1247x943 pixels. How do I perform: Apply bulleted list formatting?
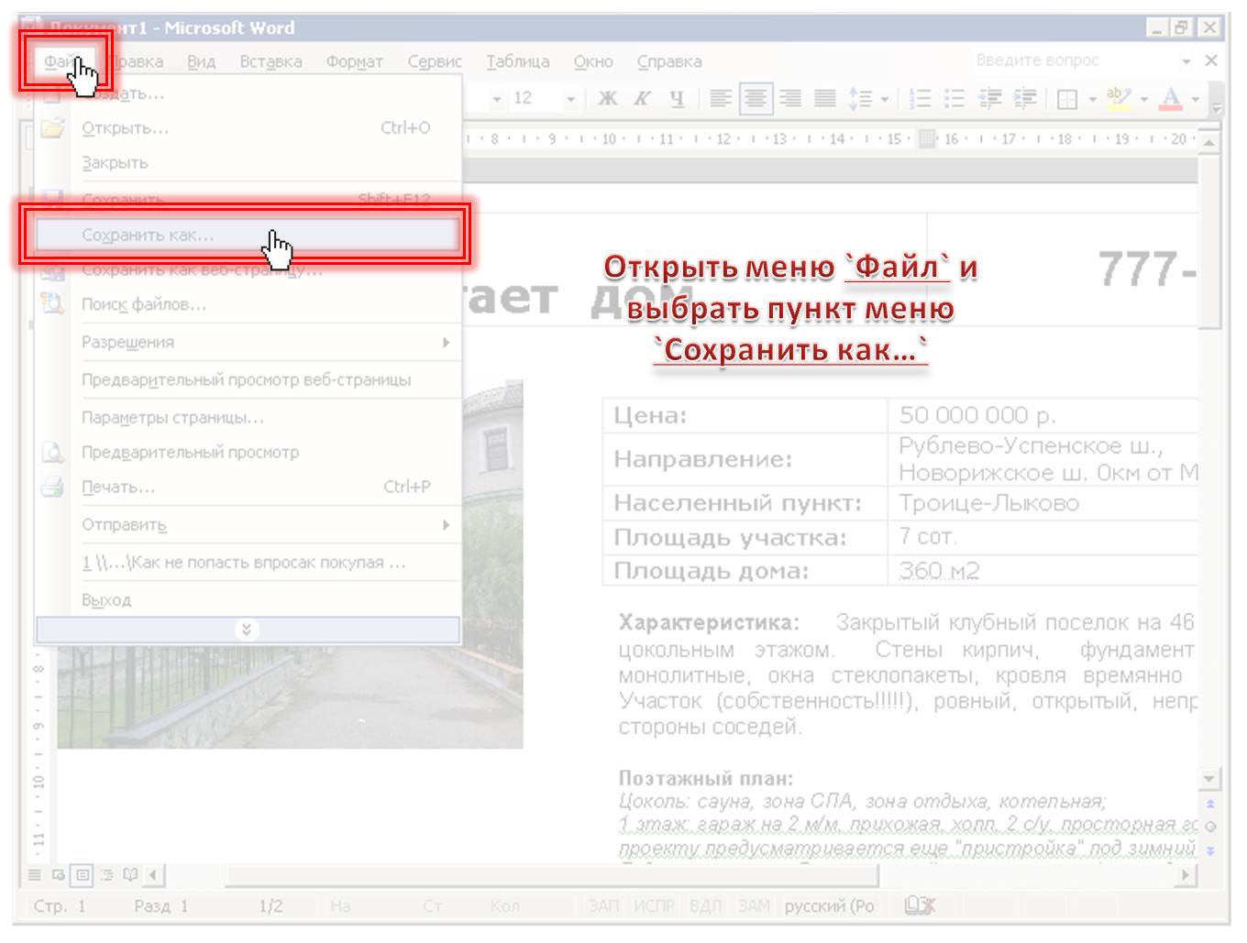[955, 98]
